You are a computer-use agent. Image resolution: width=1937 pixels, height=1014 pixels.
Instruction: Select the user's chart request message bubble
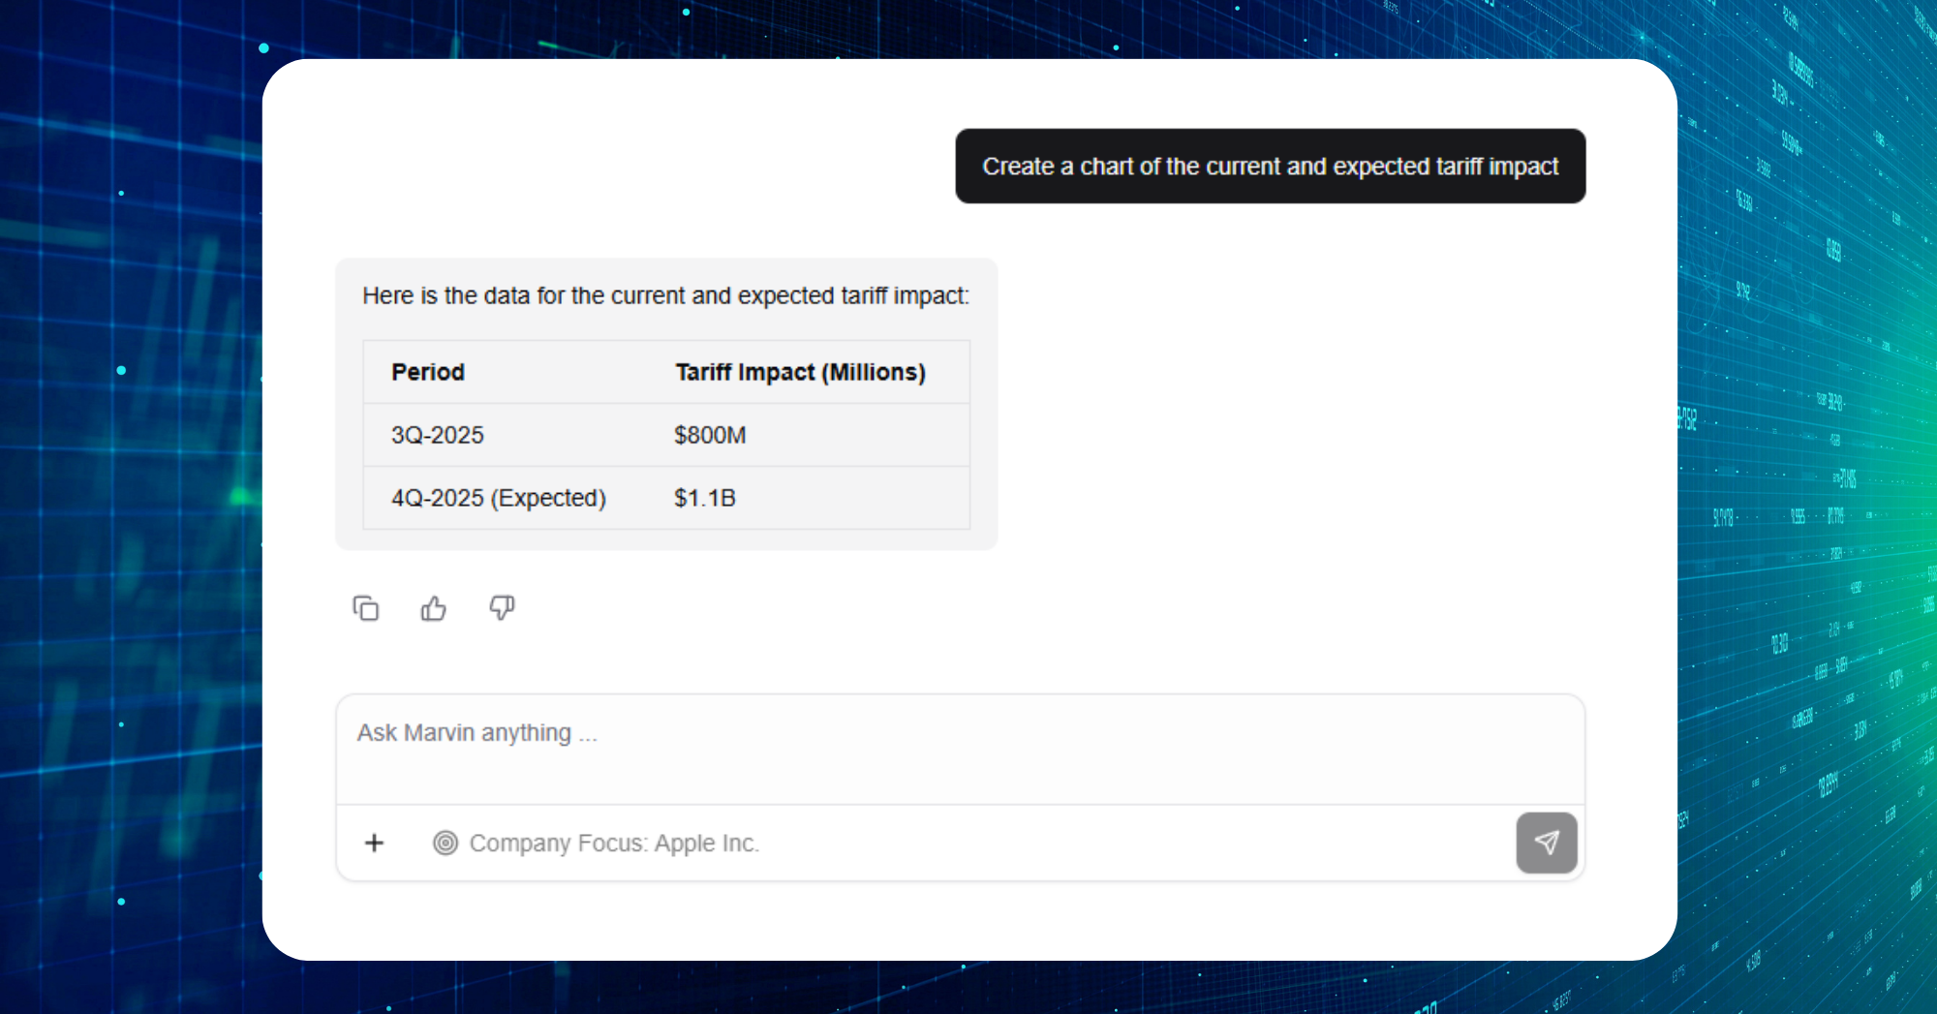pyautogui.click(x=1270, y=166)
